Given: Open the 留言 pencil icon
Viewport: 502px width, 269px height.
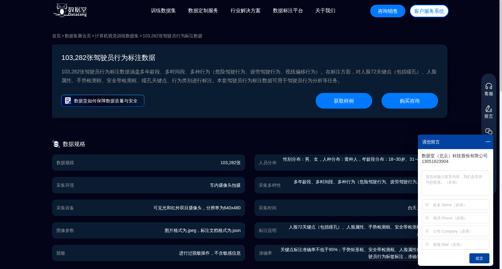Looking at the screenshot, I should [489, 109].
